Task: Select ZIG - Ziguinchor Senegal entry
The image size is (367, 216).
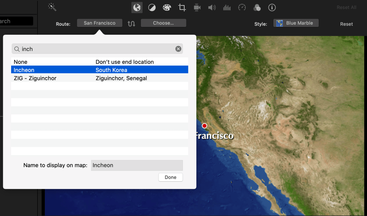Action: [x=99, y=78]
